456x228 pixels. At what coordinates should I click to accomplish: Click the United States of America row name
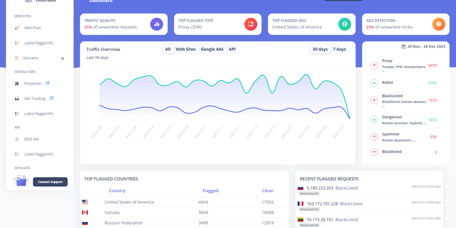(129, 202)
